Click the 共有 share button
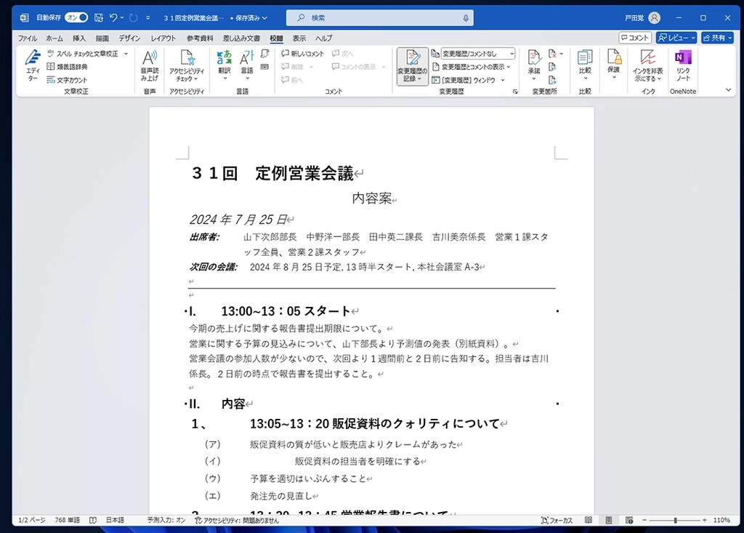Viewport: 744px width, 533px height. (717, 38)
